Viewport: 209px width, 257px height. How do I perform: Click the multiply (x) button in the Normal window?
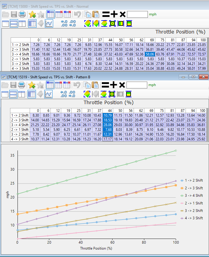122,15
